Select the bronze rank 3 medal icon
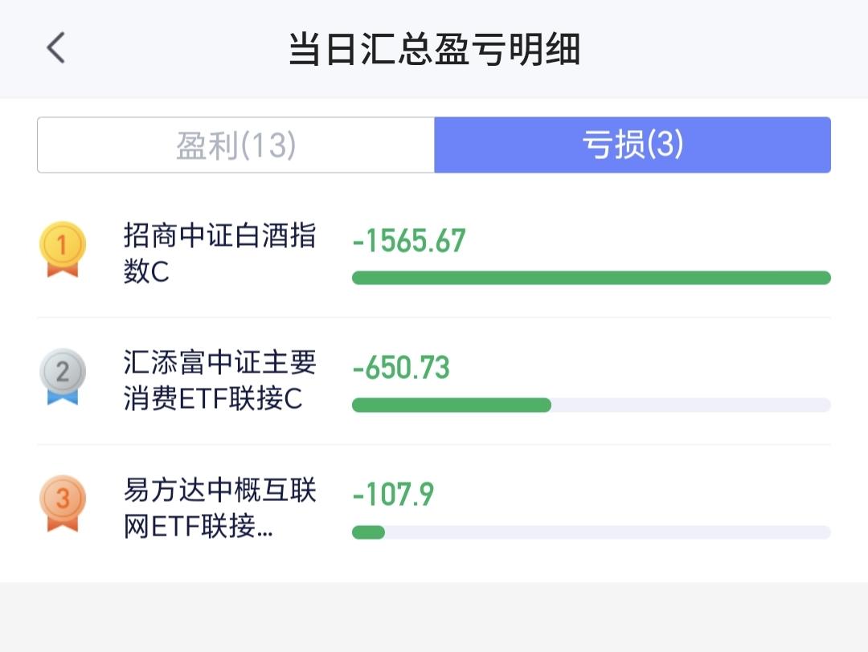This screenshot has height=652, width=868. [x=63, y=503]
